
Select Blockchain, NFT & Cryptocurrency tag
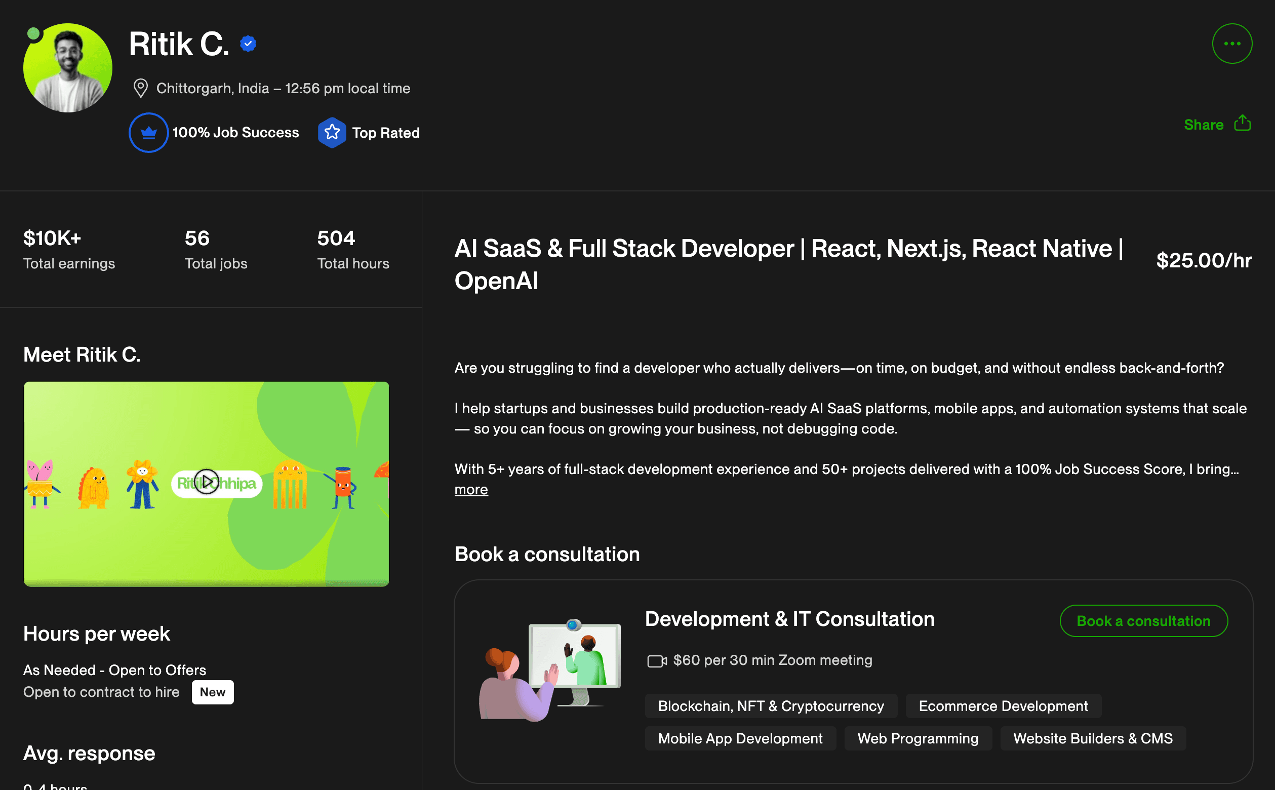[x=771, y=706]
